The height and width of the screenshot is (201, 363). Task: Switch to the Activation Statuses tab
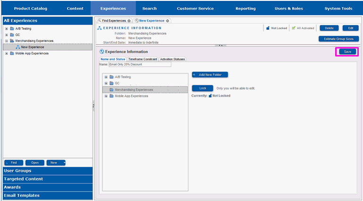tap(172, 59)
